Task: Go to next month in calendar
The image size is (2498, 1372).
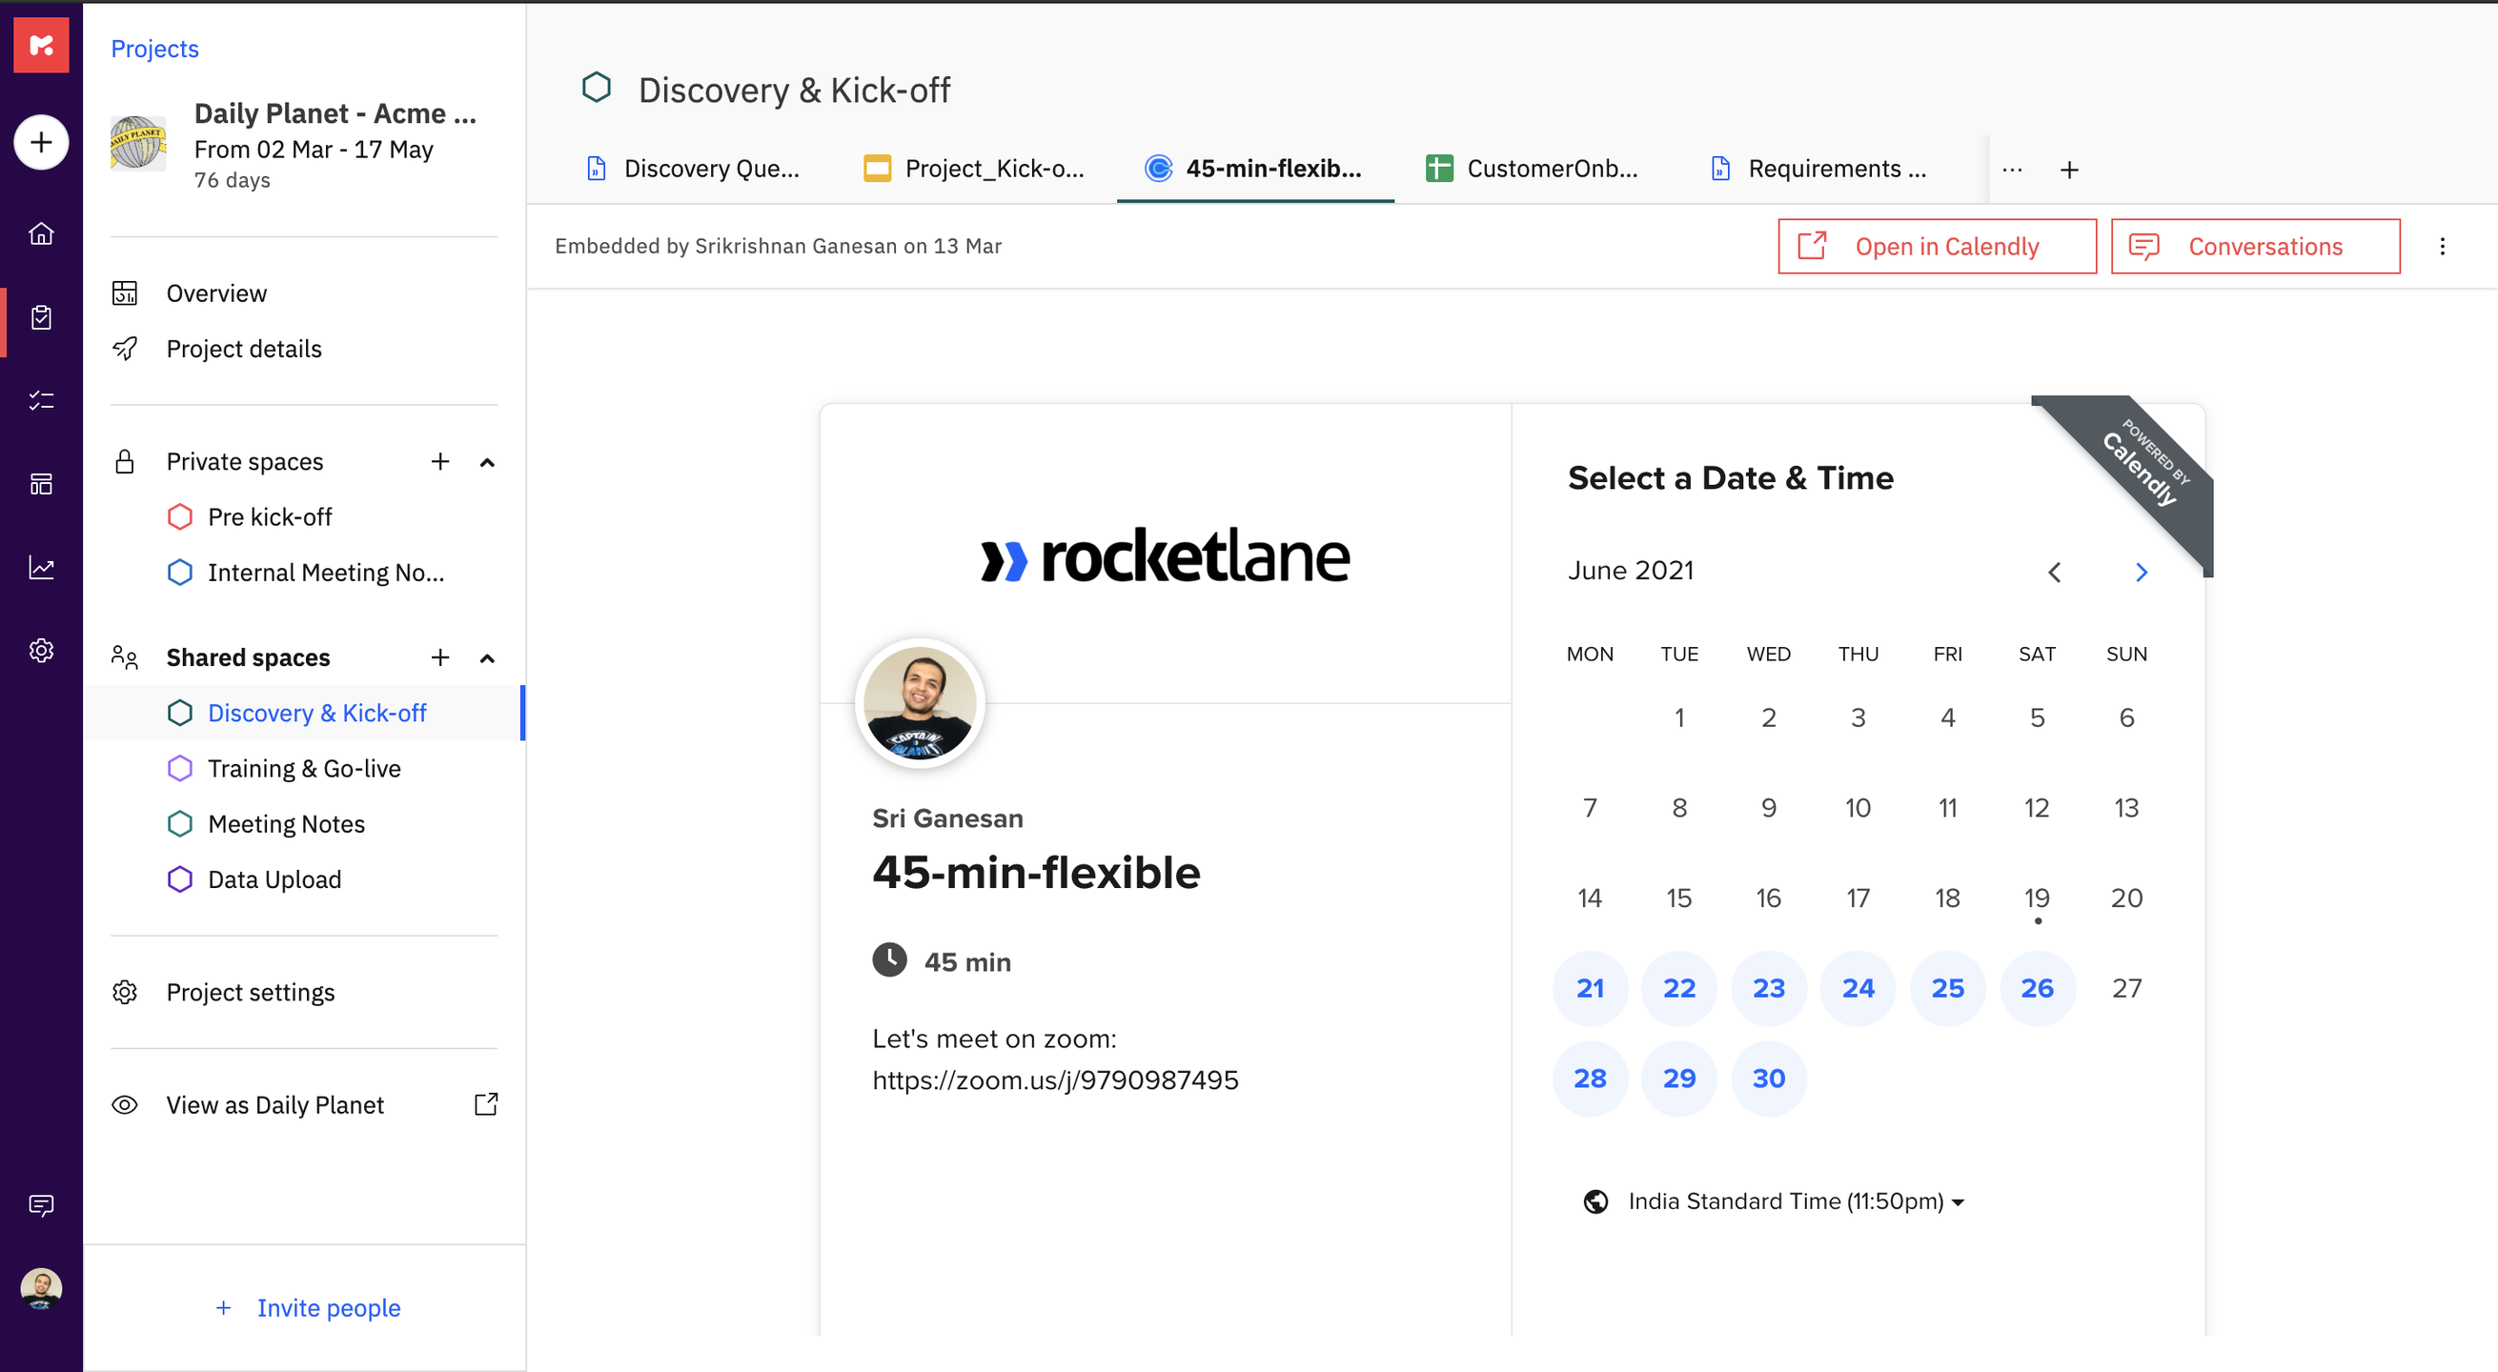Action: [x=2142, y=572]
